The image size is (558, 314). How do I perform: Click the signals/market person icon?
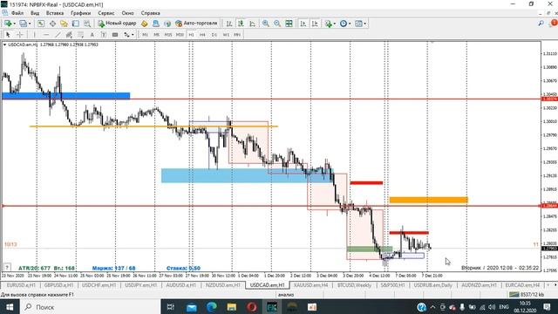pos(156,24)
